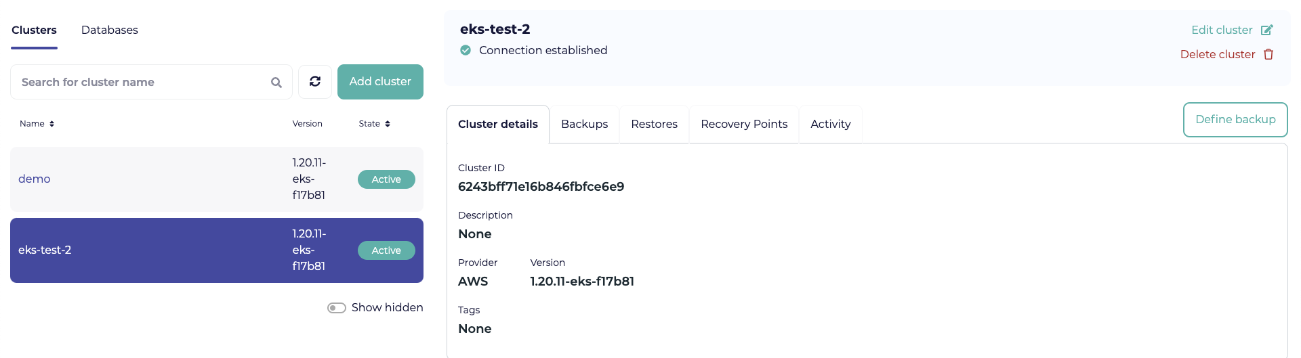Switch to the Databases section
The image size is (1301, 358).
tap(110, 30)
